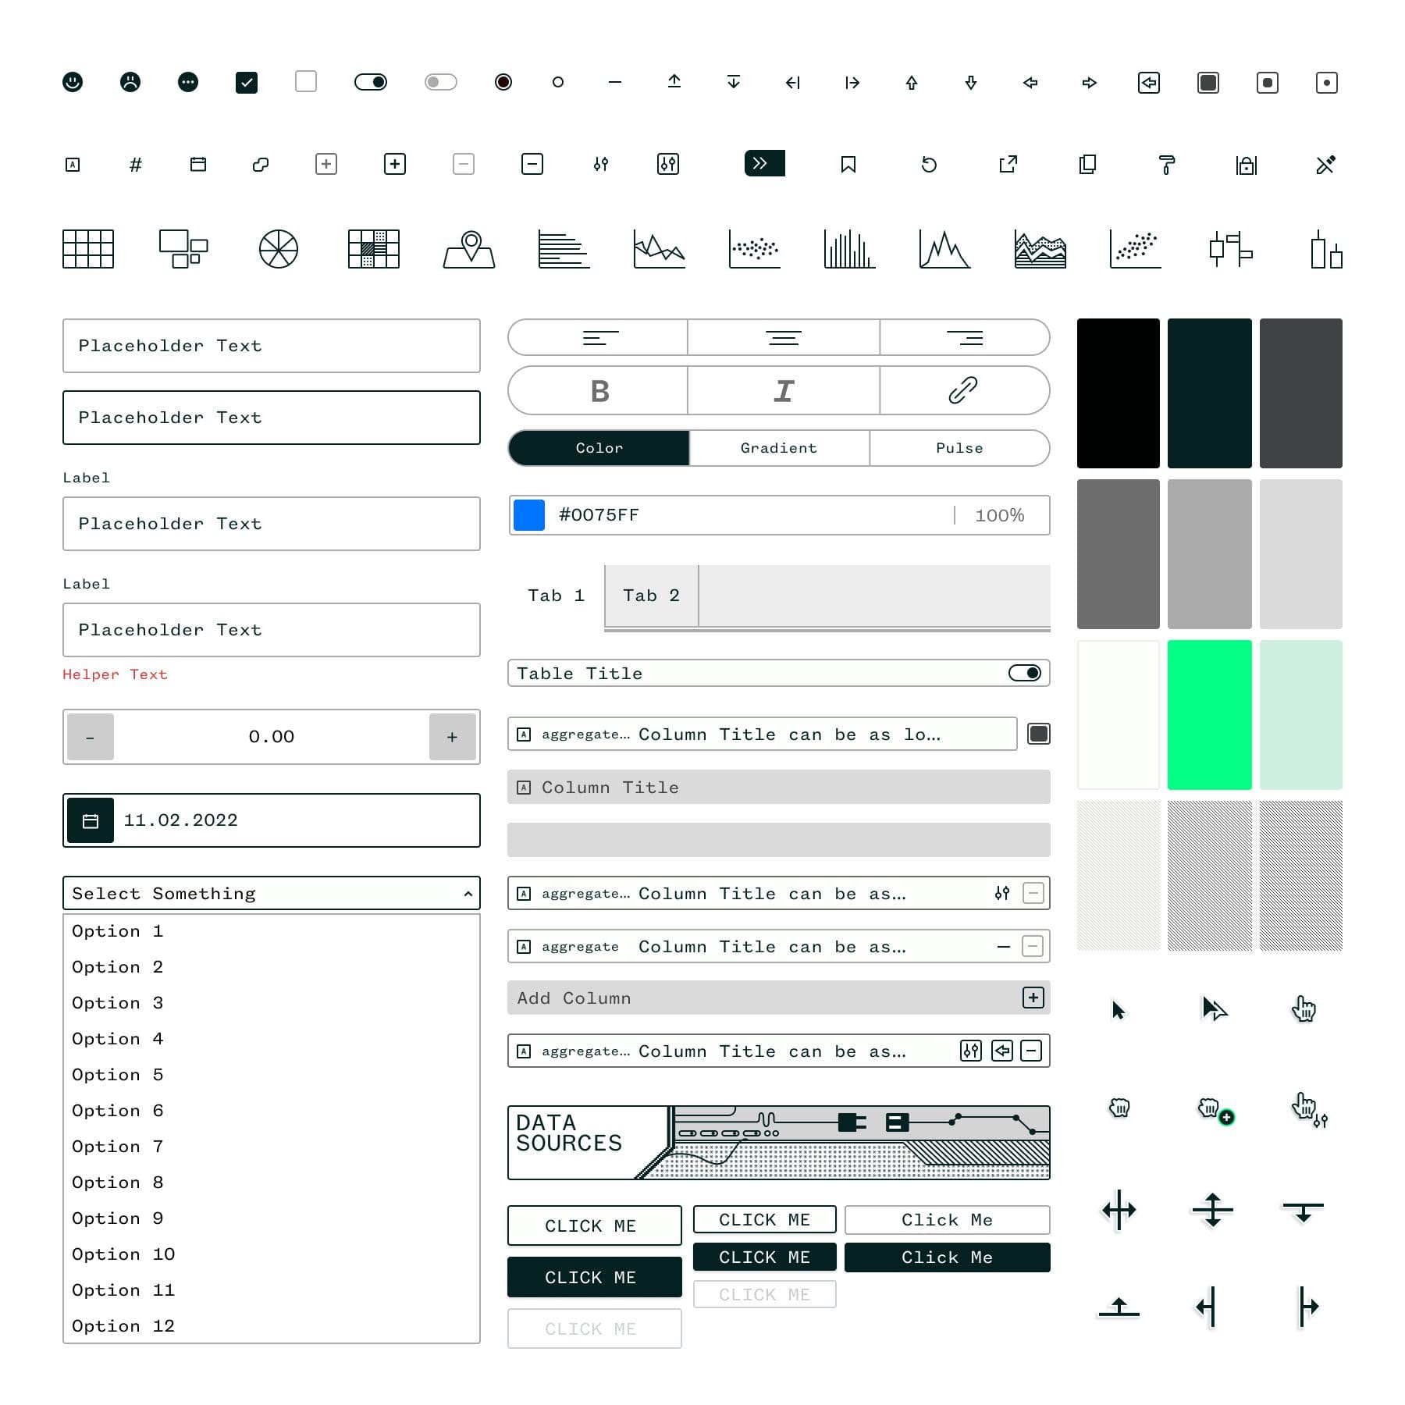Toggle the switch beside Table Title
1405x1405 pixels.
point(1023,672)
